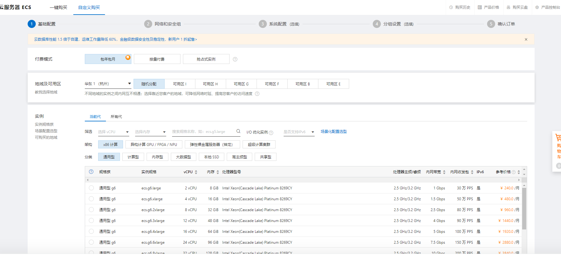Click step 2 网络和安全组 circle
This screenshot has width=561, height=258.
148,24
